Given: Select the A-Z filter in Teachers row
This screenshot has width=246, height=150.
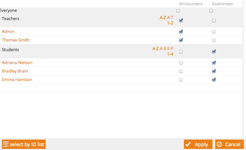Looking at the screenshot, I should point(163,18).
